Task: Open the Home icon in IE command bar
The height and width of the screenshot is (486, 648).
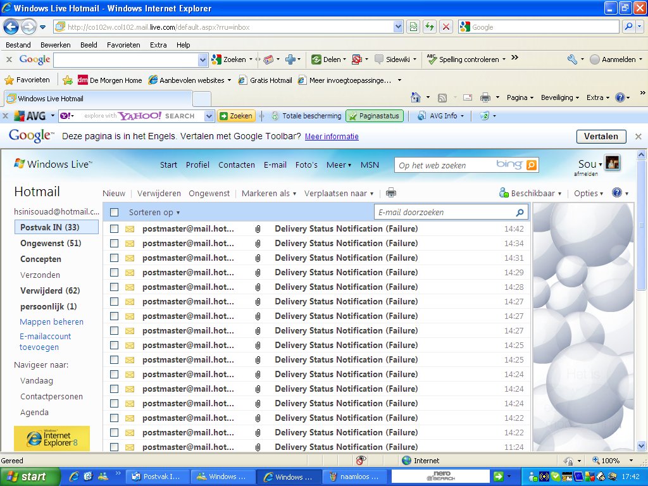Action: (416, 97)
